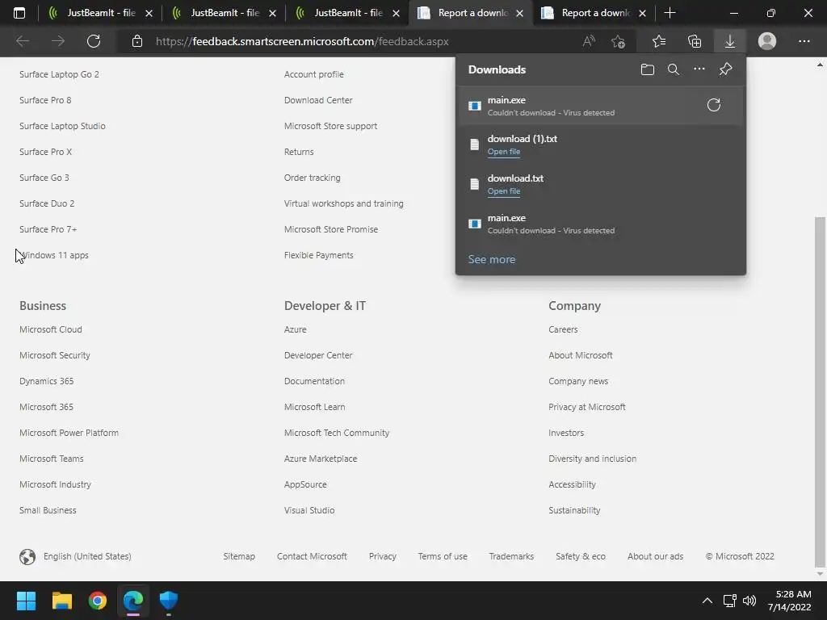
Task: Go back to previous page
Action: point(23,41)
